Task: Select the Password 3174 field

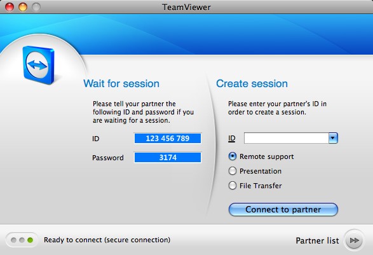Action: point(168,157)
